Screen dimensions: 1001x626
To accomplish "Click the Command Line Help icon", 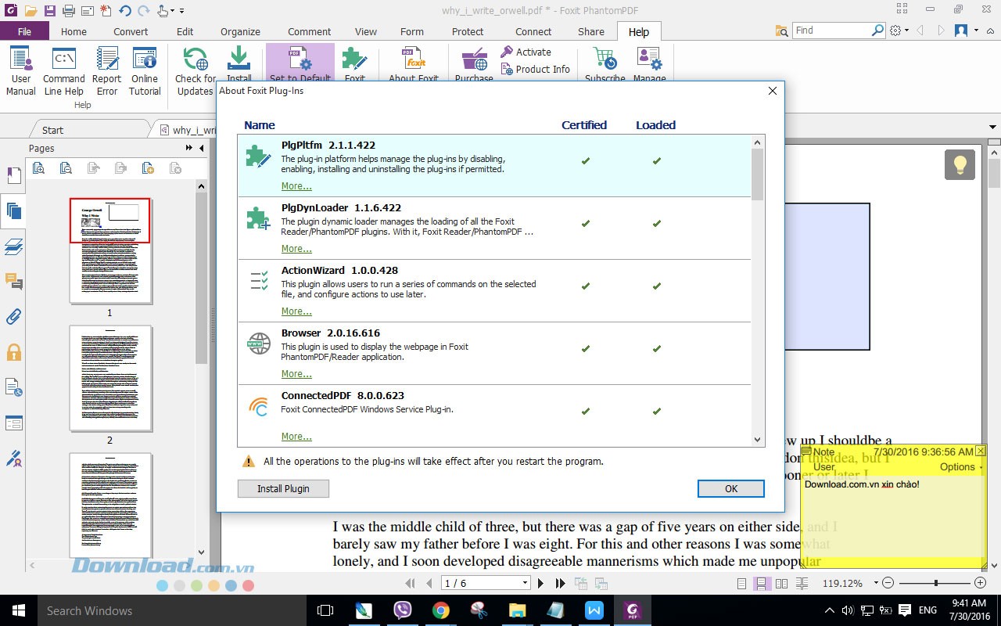I will point(63,70).
